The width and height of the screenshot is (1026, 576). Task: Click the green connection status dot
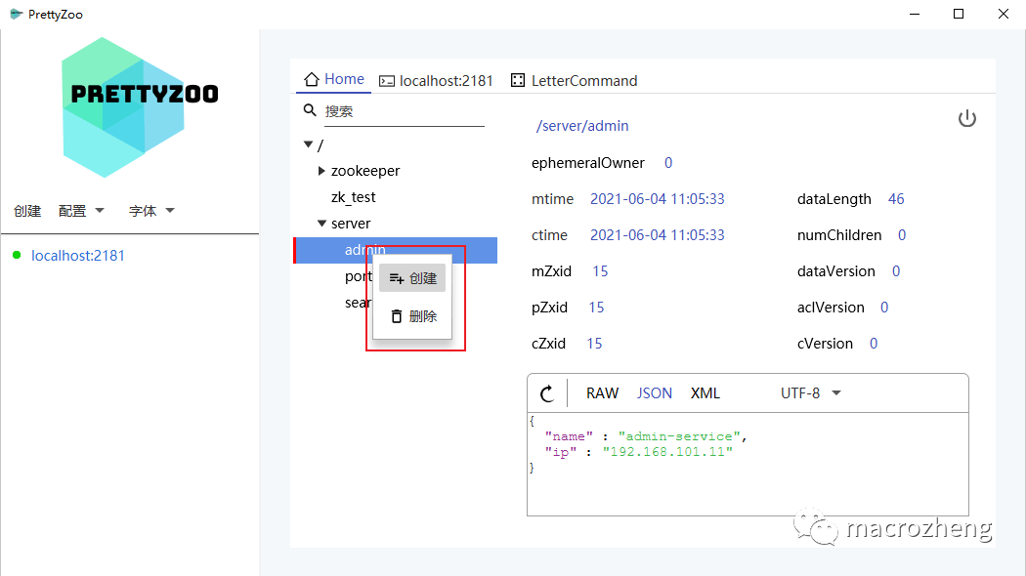pyautogui.click(x=17, y=256)
